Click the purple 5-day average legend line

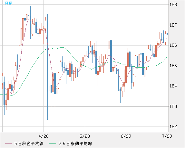pos(8,144)
